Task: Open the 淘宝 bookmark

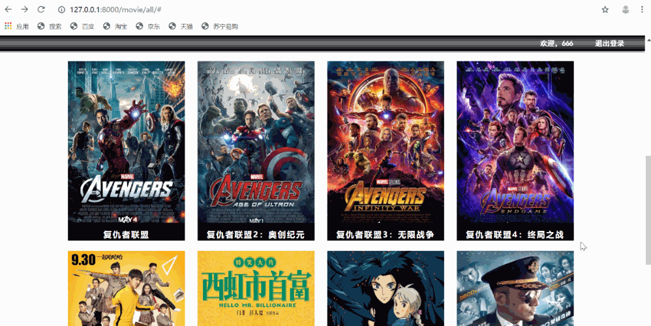Action: [x=115, y=26]
